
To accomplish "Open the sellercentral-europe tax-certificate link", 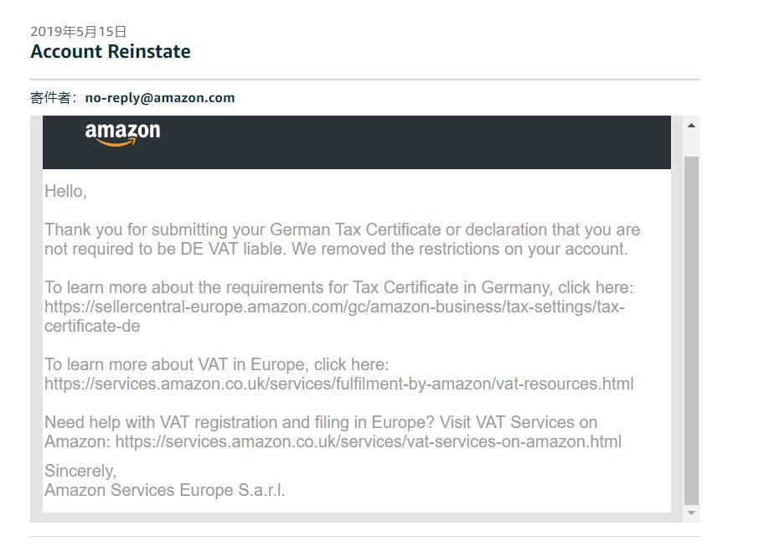I will 333,307.
